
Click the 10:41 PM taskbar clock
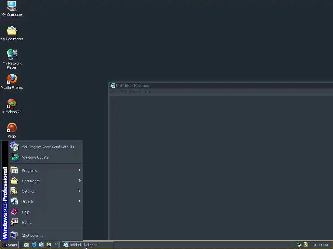click(x=320, y=245)
